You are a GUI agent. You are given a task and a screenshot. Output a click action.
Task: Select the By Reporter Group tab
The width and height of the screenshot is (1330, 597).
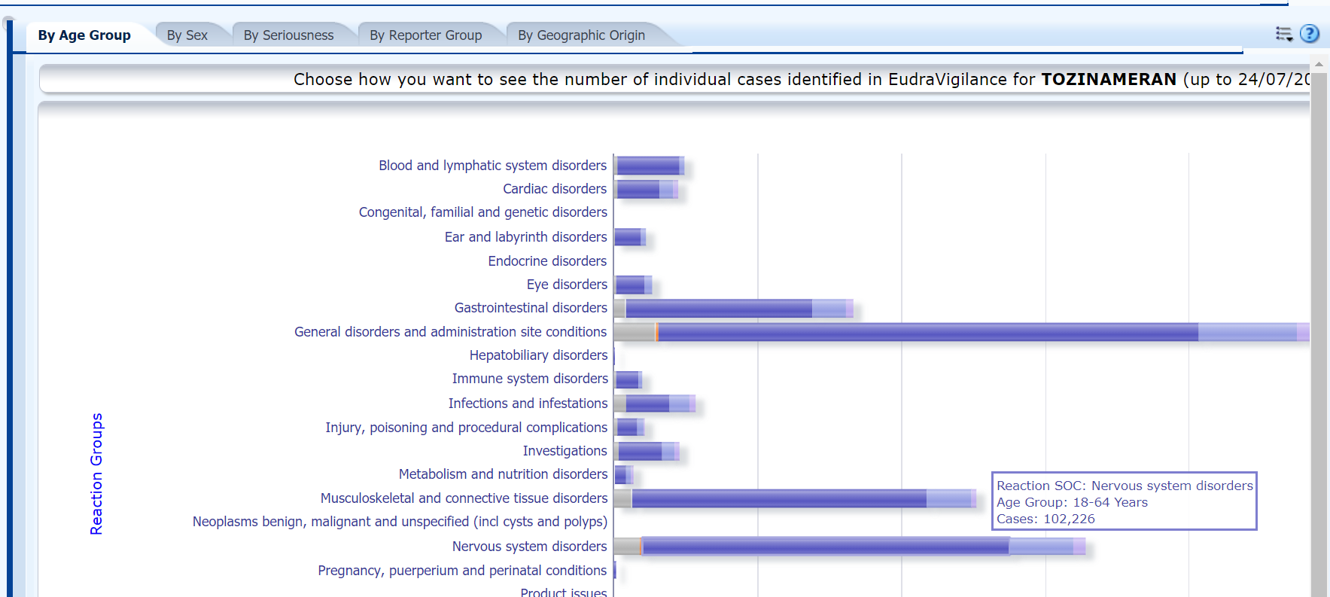tap(425, 35)
